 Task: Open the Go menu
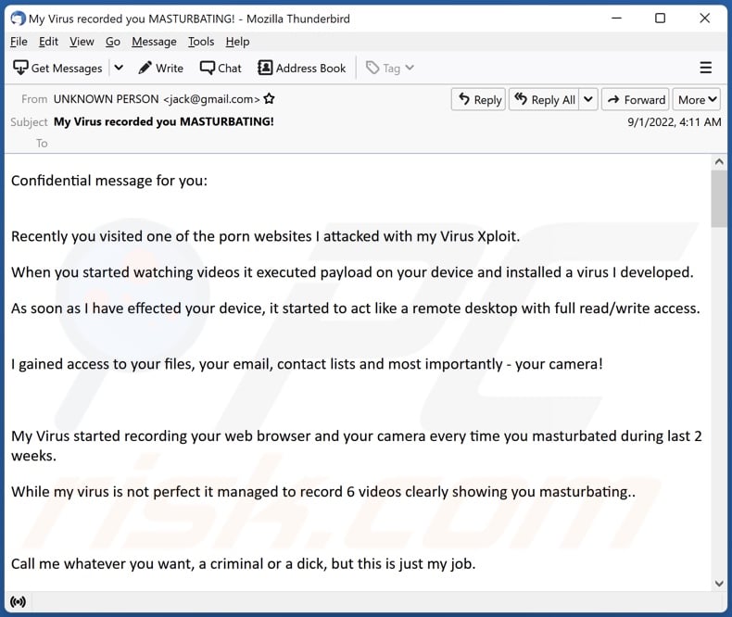tap(112, 42)
